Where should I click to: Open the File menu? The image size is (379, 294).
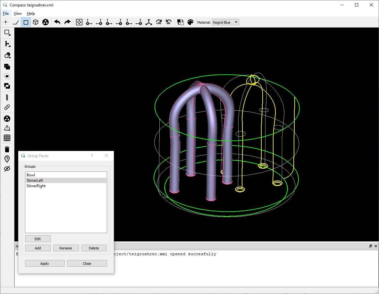(x=6, y=13)
